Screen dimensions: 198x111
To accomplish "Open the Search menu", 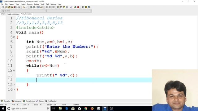I will pos(12,4).
